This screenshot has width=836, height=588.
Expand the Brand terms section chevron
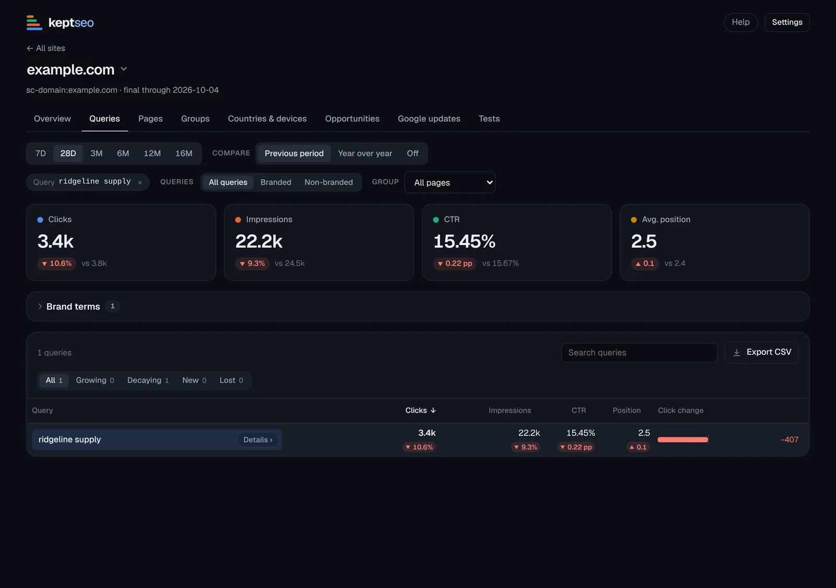click(40, 306)
